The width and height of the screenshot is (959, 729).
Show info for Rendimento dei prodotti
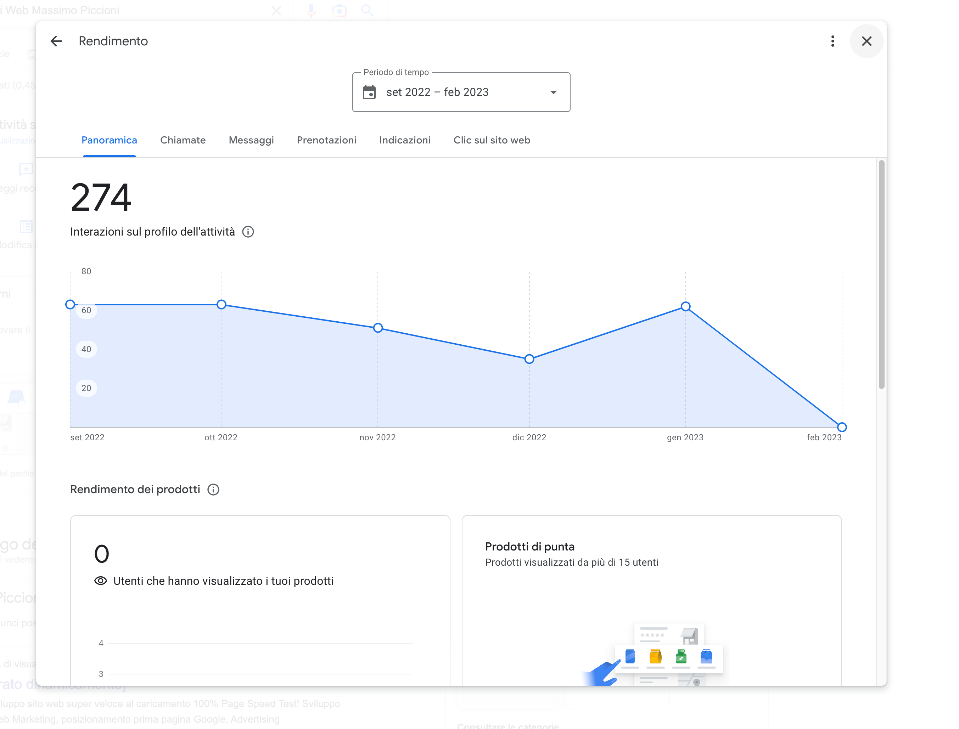[213, 490]
